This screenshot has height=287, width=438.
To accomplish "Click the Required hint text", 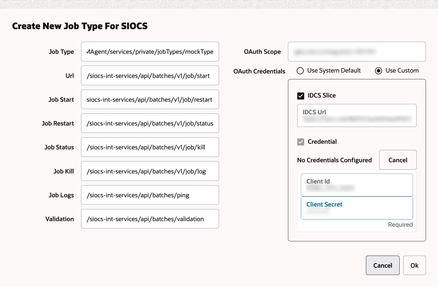I will coord(400,224).
